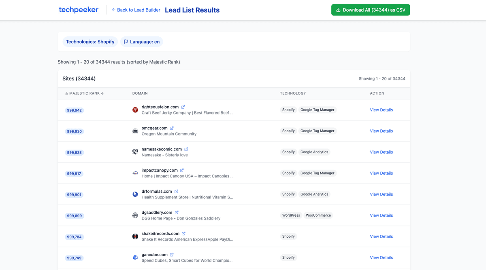Viewport: 486px width, 270px height.
Task: Click the bar-chart icon beside Majestic Rank header
Action: click(66, 93)
